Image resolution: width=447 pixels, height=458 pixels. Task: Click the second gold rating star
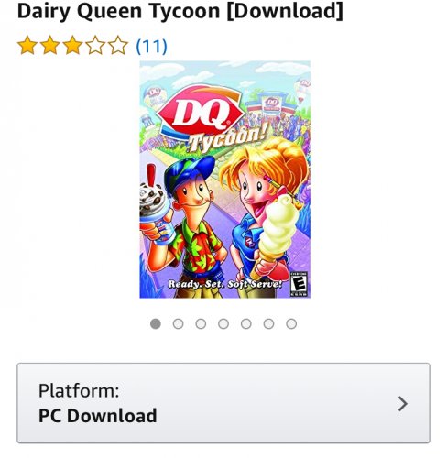tap(50, 46)
